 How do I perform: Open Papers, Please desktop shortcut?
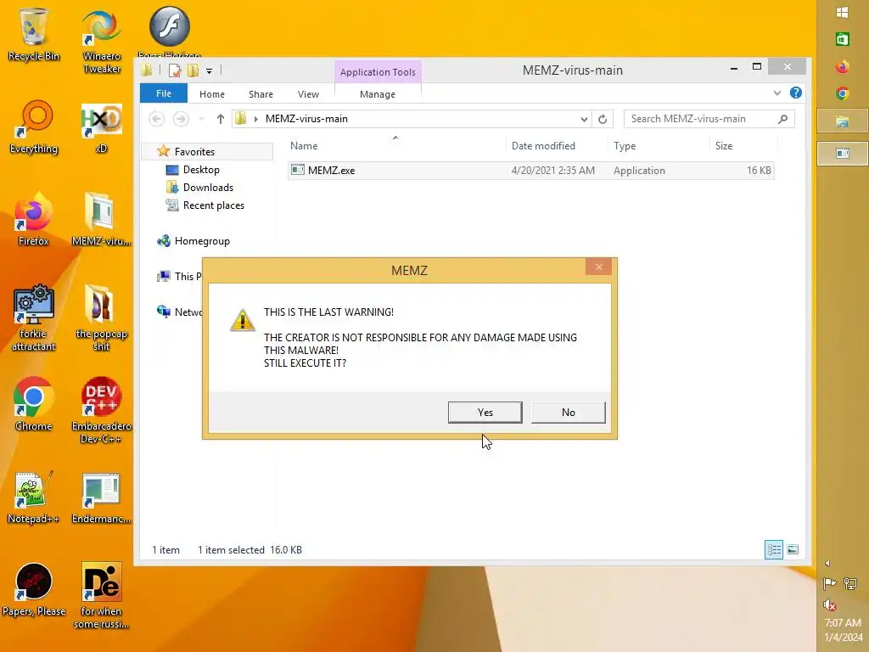tap(34, 589)
